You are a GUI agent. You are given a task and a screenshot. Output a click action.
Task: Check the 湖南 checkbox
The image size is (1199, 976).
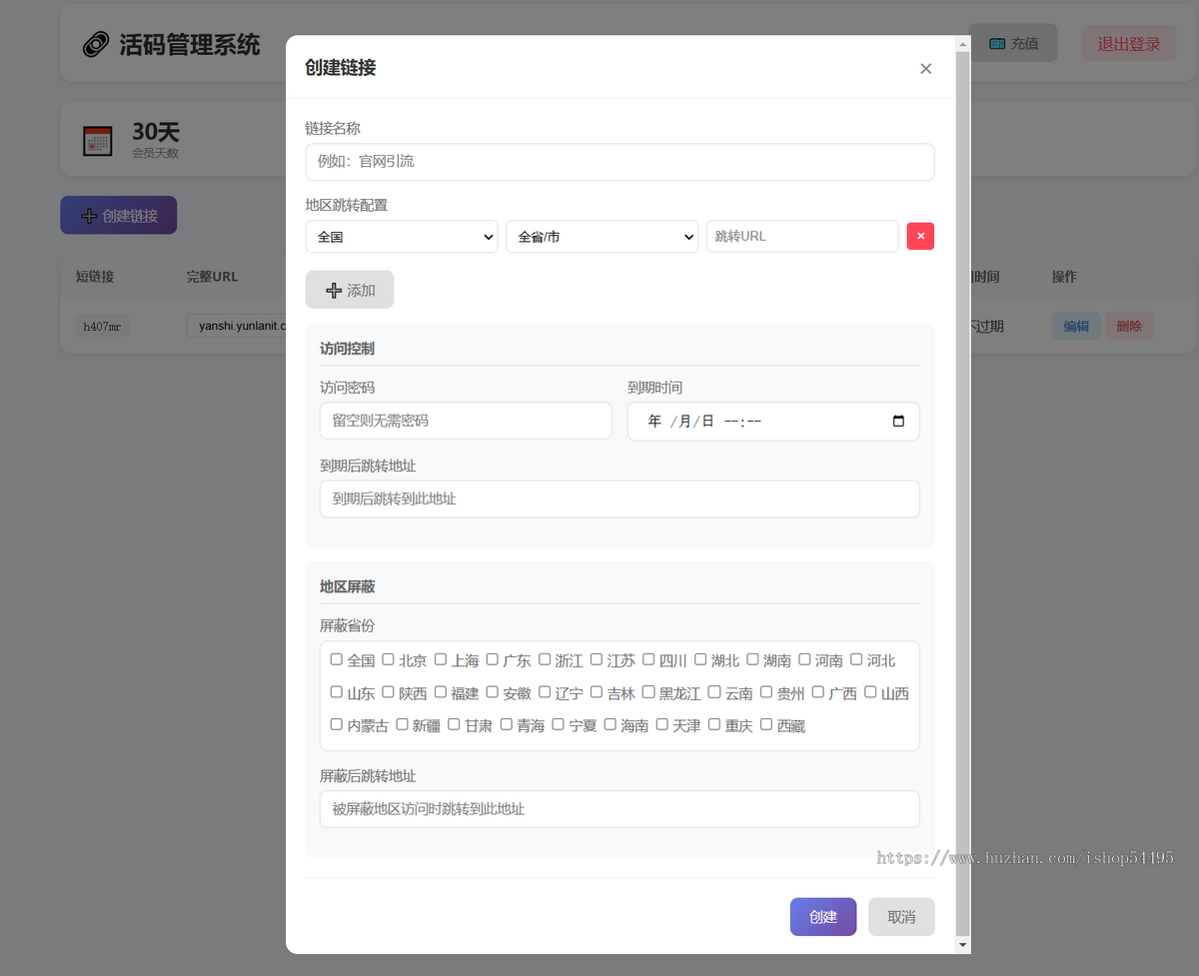point(752,659)
